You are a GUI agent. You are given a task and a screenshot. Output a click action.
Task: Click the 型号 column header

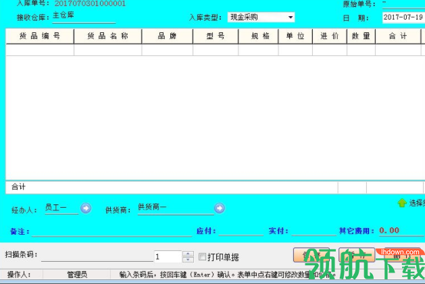pos(216,36)
